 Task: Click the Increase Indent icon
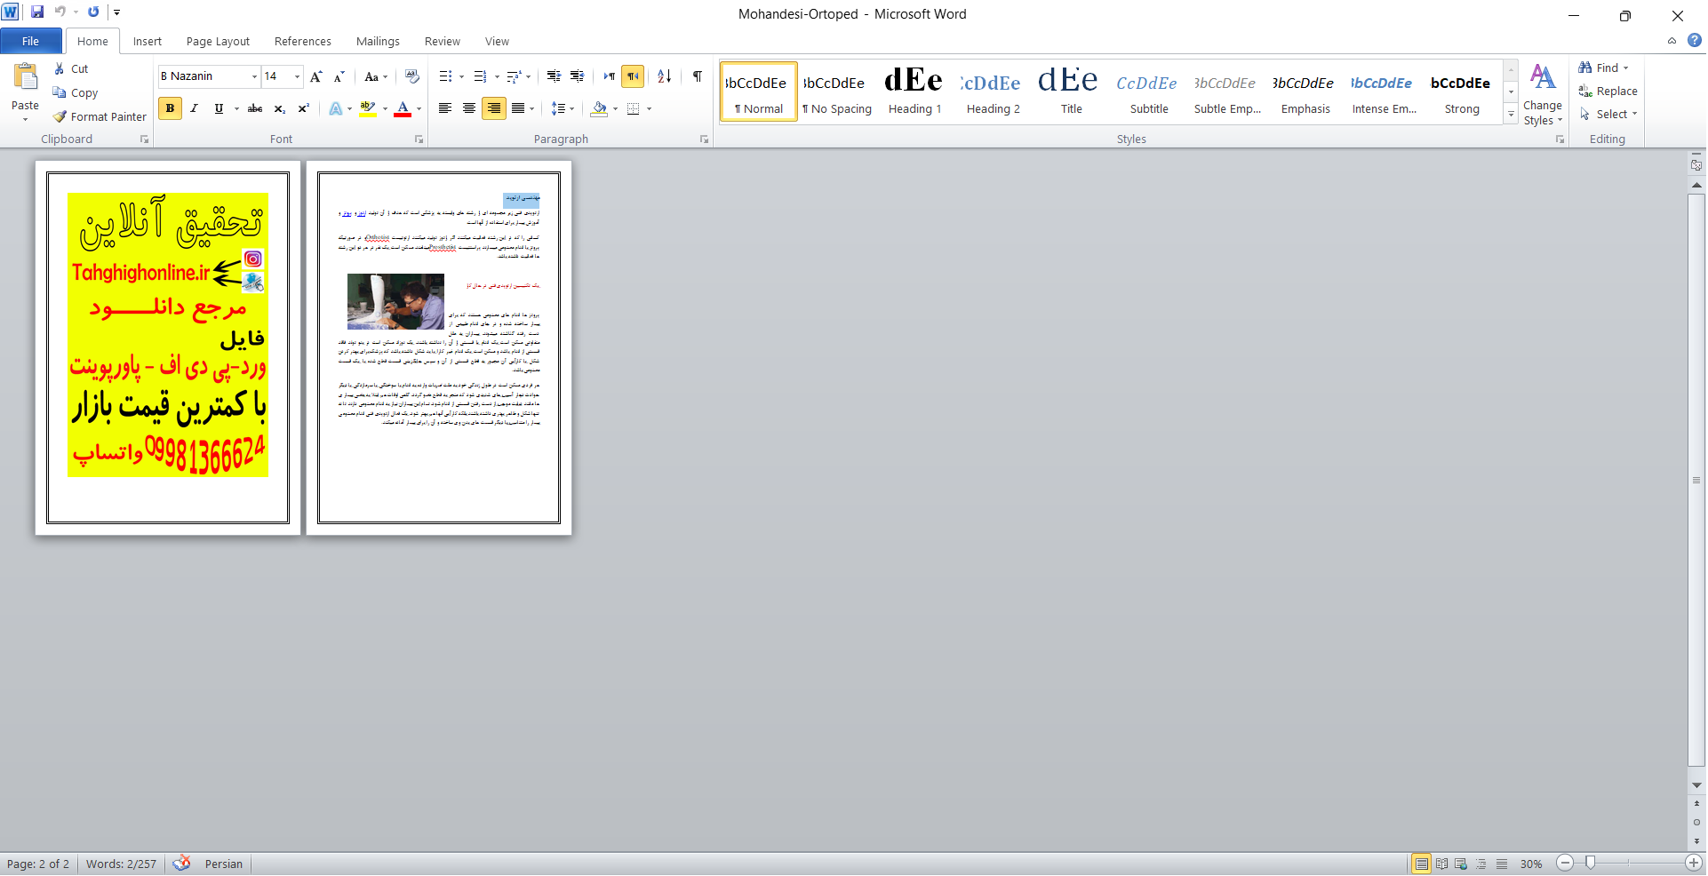click(x=577, y=76)
